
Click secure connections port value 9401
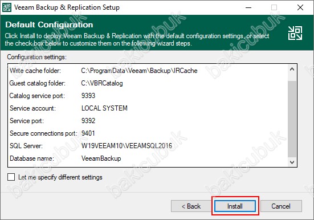88,133
